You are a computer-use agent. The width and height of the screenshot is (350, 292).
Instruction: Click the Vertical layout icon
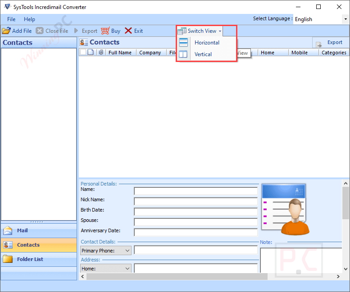pos(183,54)
